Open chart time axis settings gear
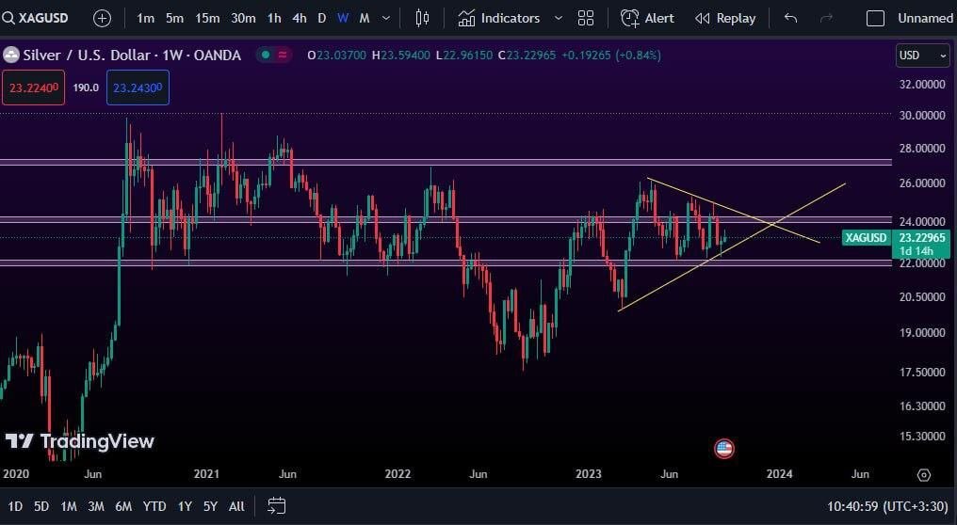957x525 pixels. 924,474
